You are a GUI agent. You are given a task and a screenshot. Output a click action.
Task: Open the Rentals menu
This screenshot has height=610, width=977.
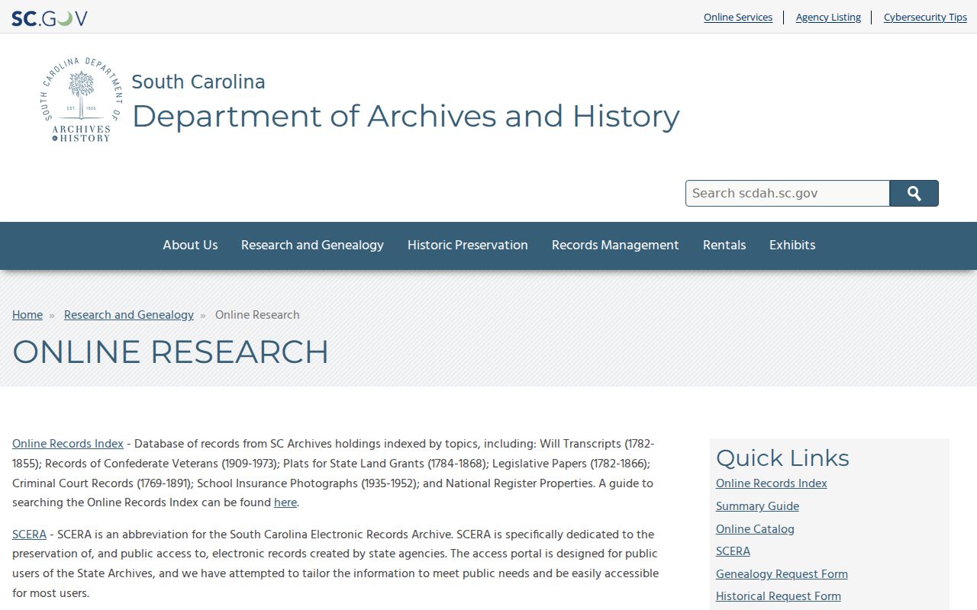(724, 245)
